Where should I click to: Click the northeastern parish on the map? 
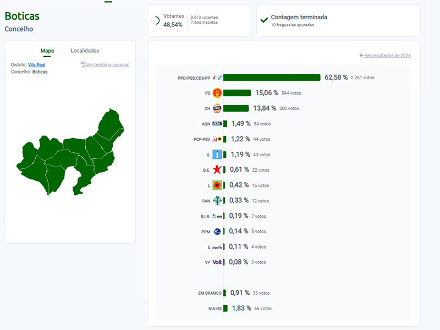tap(111, 123)
